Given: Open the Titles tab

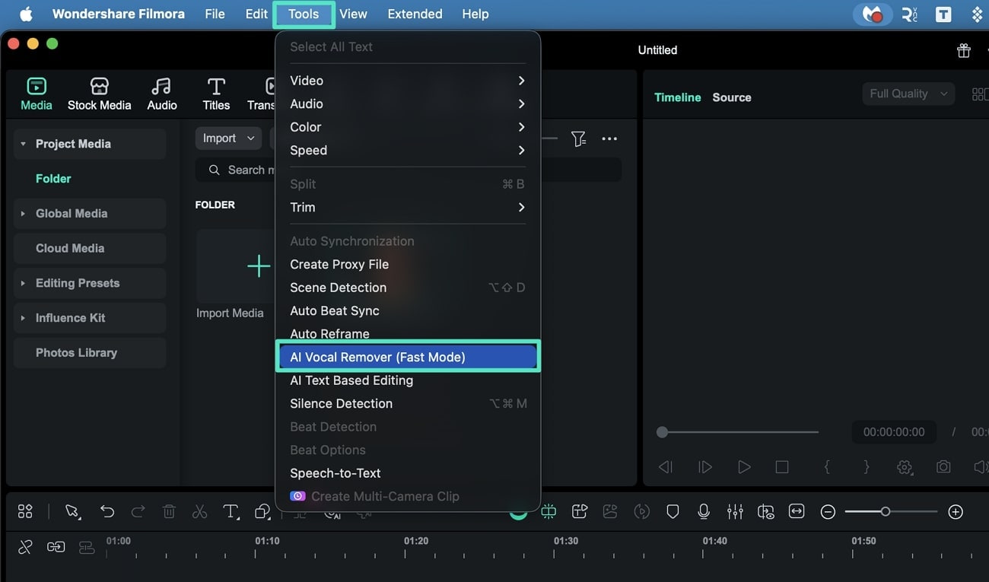Looking at the screenshot, I should click(216, 94).
